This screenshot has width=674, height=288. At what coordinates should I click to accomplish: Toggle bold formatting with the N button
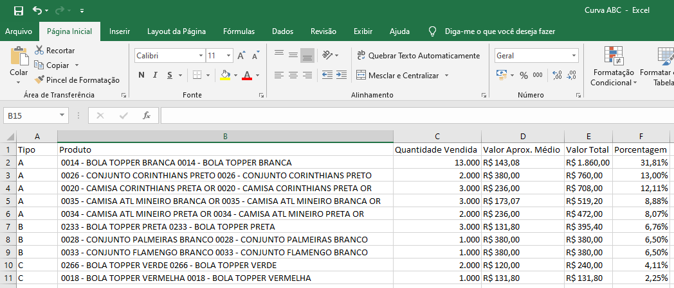pos(141,75)
